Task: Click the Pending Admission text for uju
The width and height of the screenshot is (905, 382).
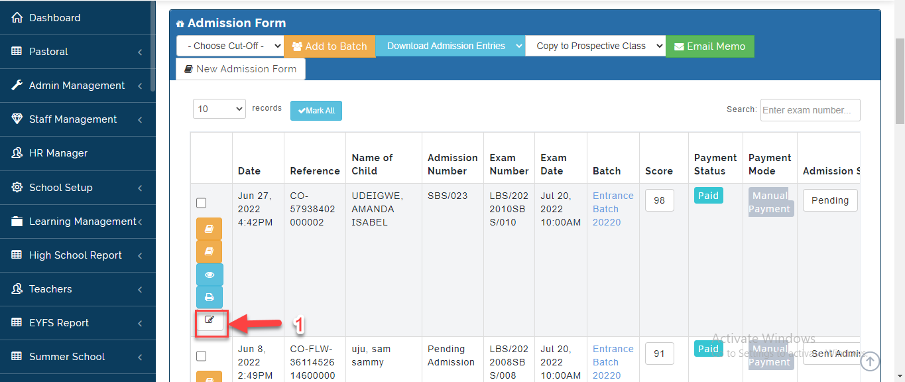Action: (452, 355)
